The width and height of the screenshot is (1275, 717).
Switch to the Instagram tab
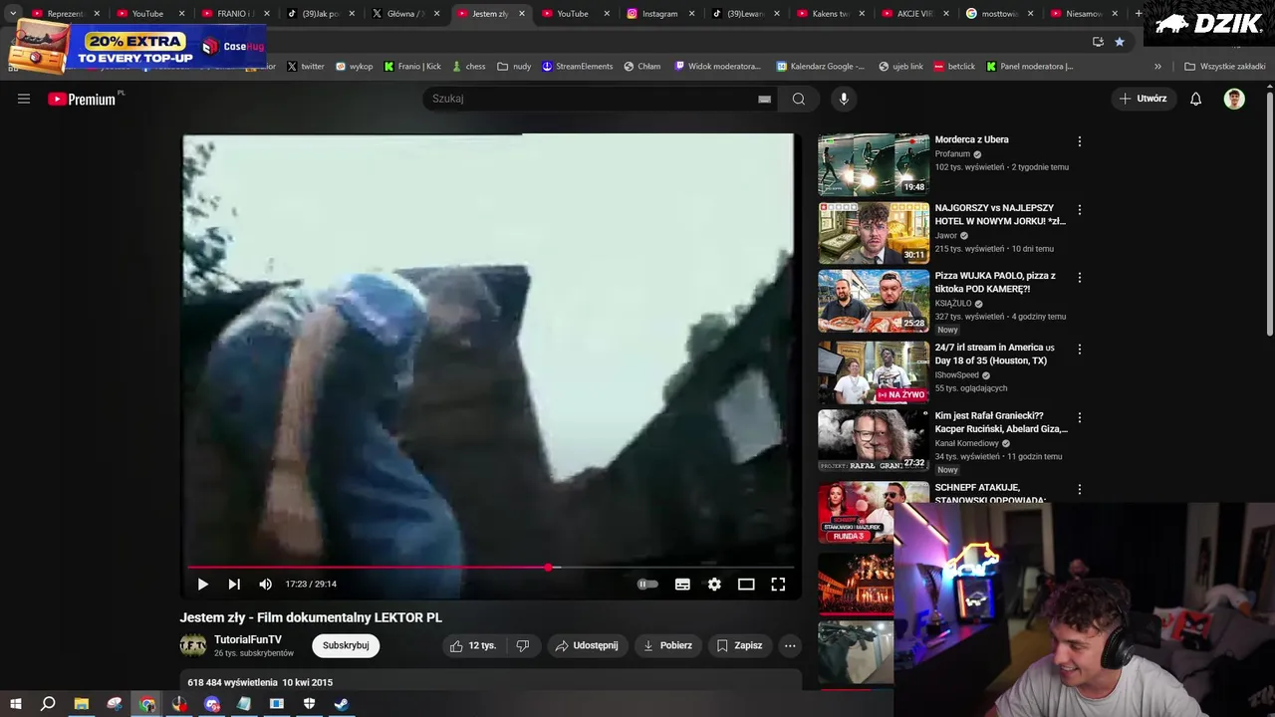(x=659, y=14)
